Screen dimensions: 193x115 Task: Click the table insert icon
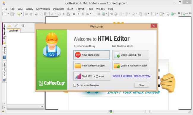[120, 14]
